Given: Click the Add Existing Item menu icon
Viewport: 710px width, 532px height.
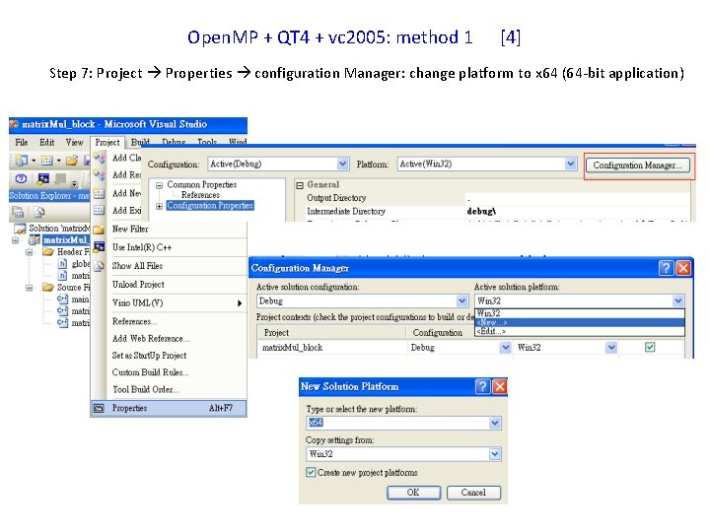Looking at the screenshot, I should point(100,211).
